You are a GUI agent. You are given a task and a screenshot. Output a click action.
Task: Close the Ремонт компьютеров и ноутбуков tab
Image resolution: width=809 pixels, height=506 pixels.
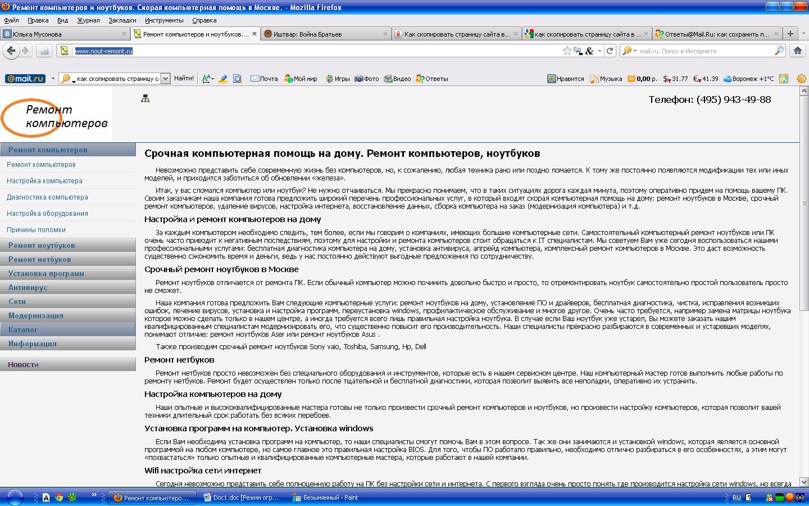click(x=254, y=34)
